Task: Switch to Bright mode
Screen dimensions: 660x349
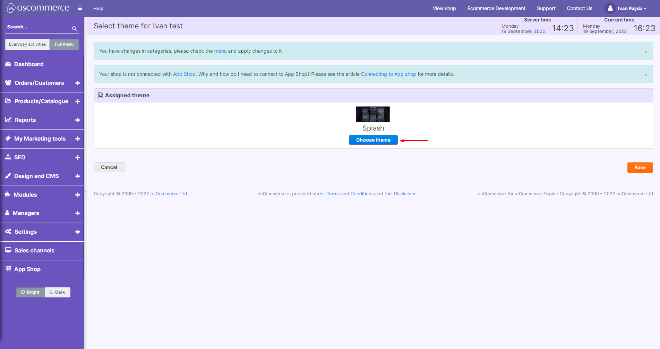Action: point(31,292)
